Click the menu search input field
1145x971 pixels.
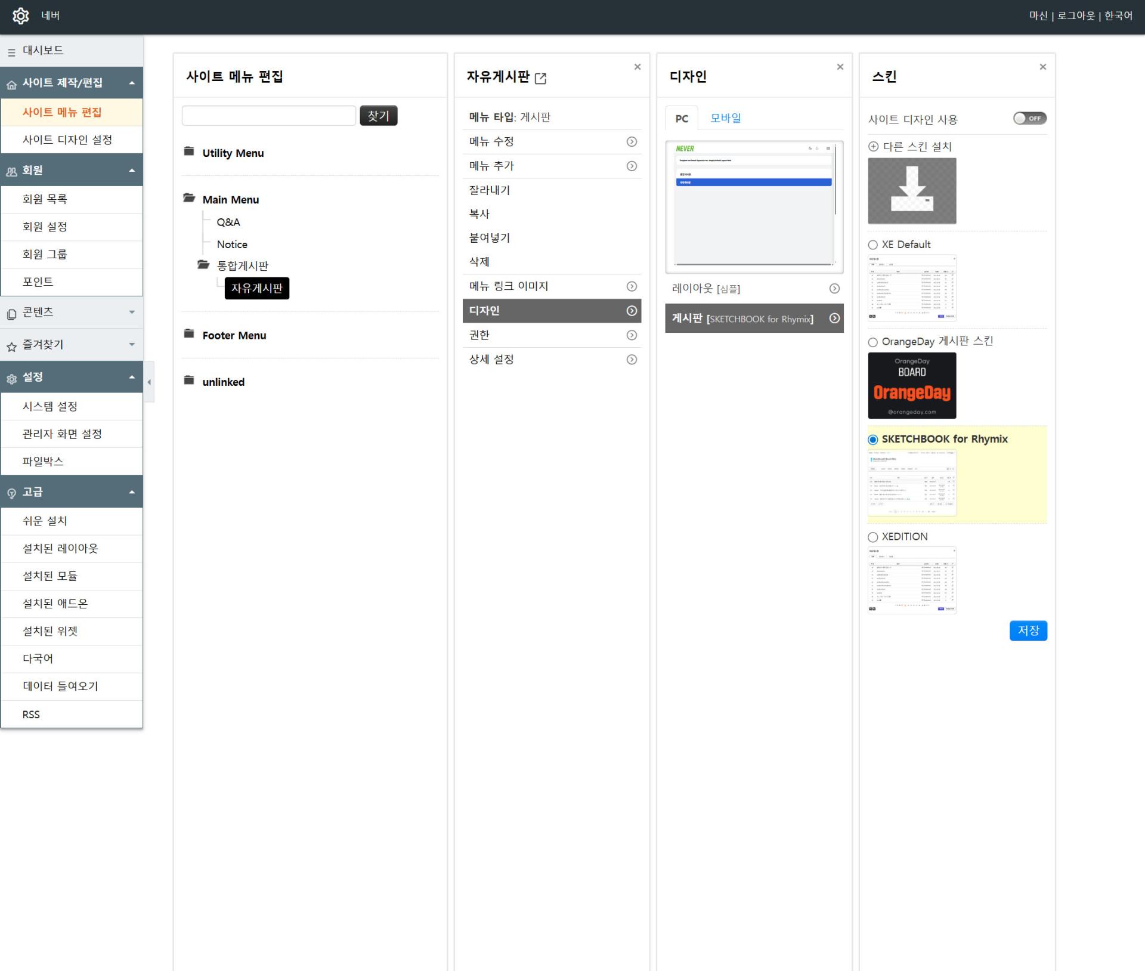(268, 116)
